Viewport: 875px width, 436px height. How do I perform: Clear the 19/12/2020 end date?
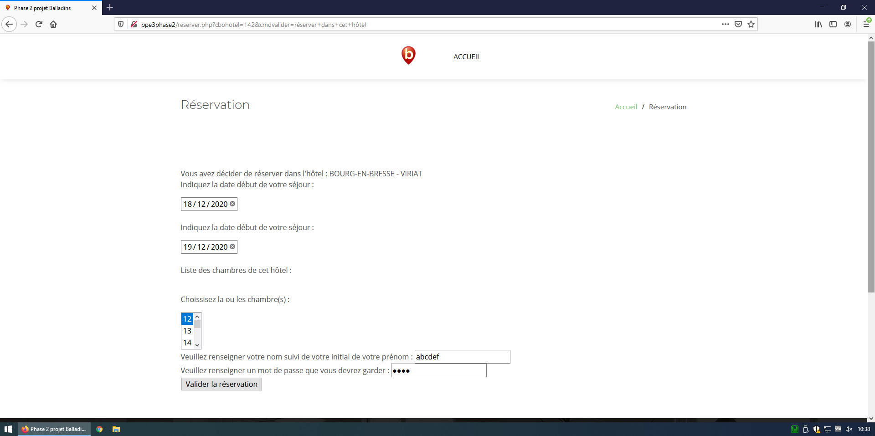click(x=232, y=246)
